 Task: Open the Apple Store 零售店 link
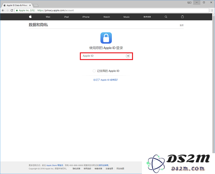pyautogui.click(x=55, y=165)
